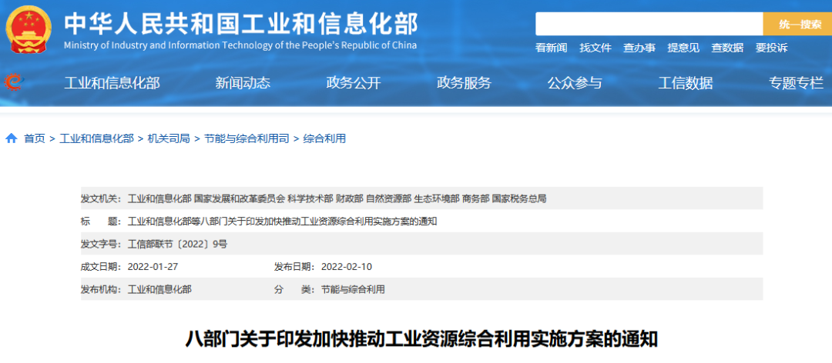Viewport: 832px width, 363px height.
Task: Click the national emblem logo
Action: click(x=29, y=29)
